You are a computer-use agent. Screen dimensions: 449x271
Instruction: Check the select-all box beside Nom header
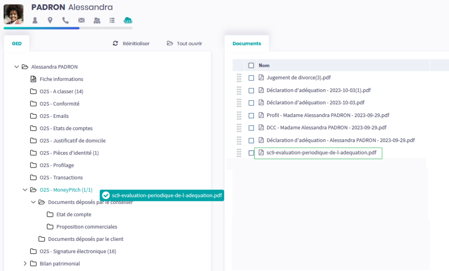pos(251,66)
